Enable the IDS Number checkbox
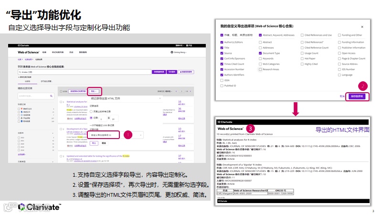The width and height of the screenshot is (382, 215). 340,69
